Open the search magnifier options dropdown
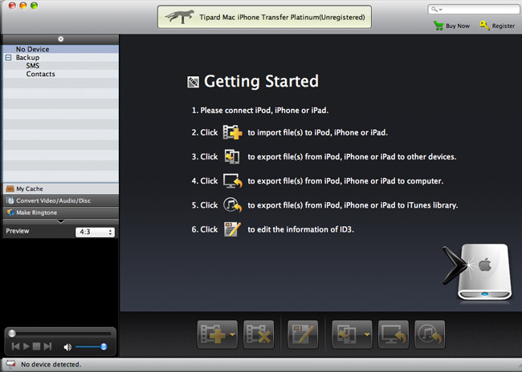The image size is (522, 372). click(x=436, y=10)
